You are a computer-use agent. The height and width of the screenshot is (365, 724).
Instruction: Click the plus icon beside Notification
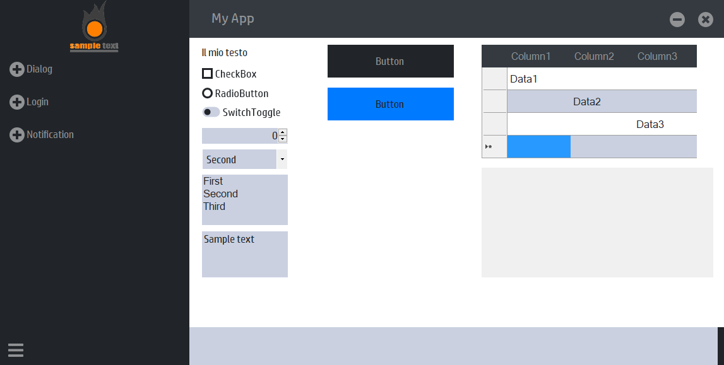(x=17, y=135)
